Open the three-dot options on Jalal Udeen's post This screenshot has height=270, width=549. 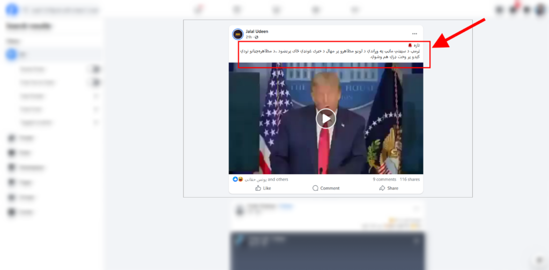(414, 34)
